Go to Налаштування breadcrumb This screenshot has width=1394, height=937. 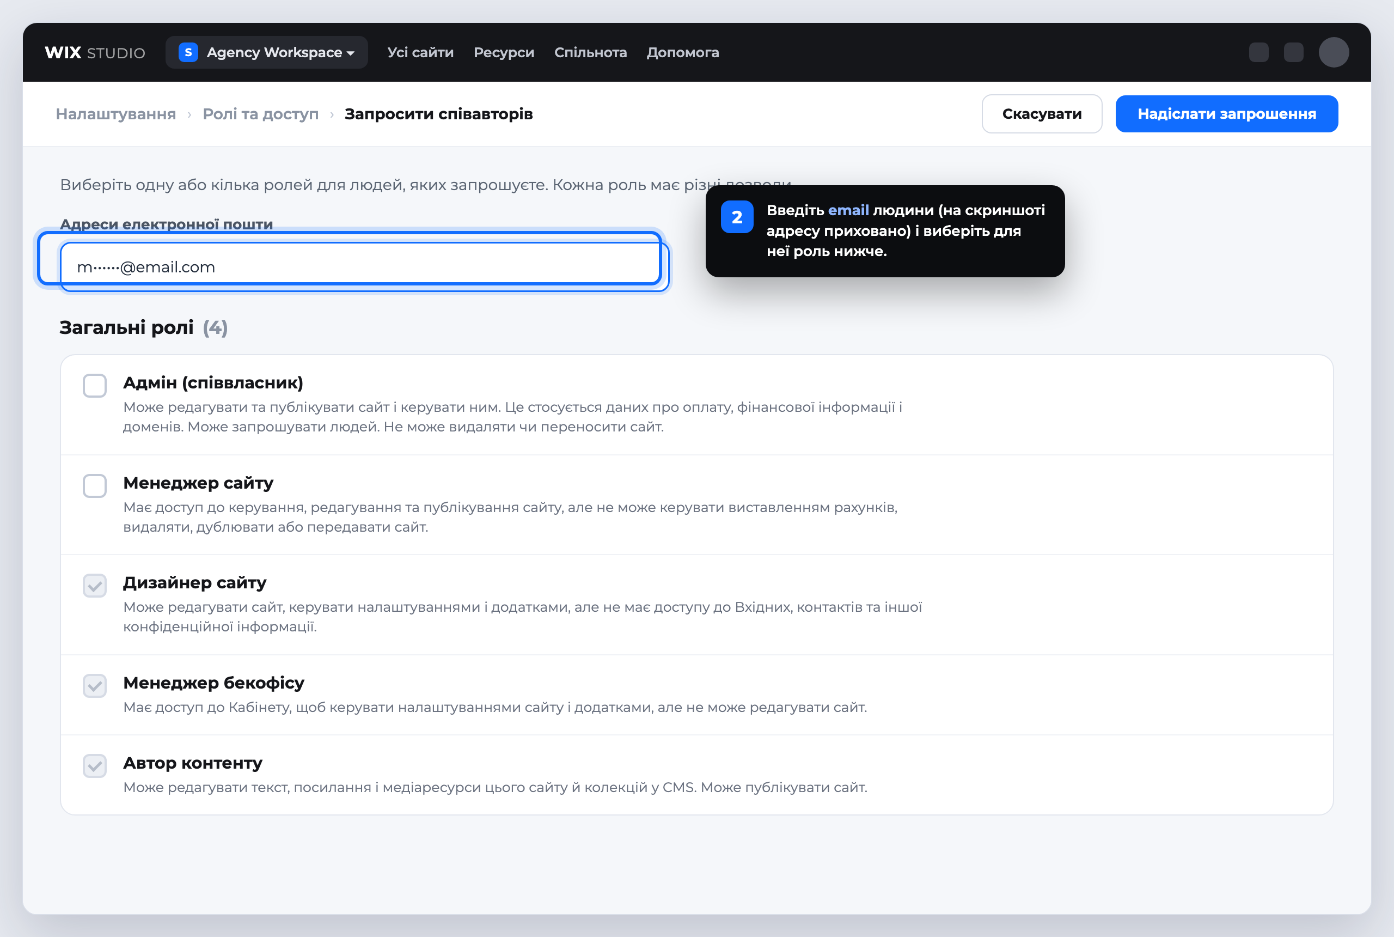pyautogui.click(x=116, y=114)
